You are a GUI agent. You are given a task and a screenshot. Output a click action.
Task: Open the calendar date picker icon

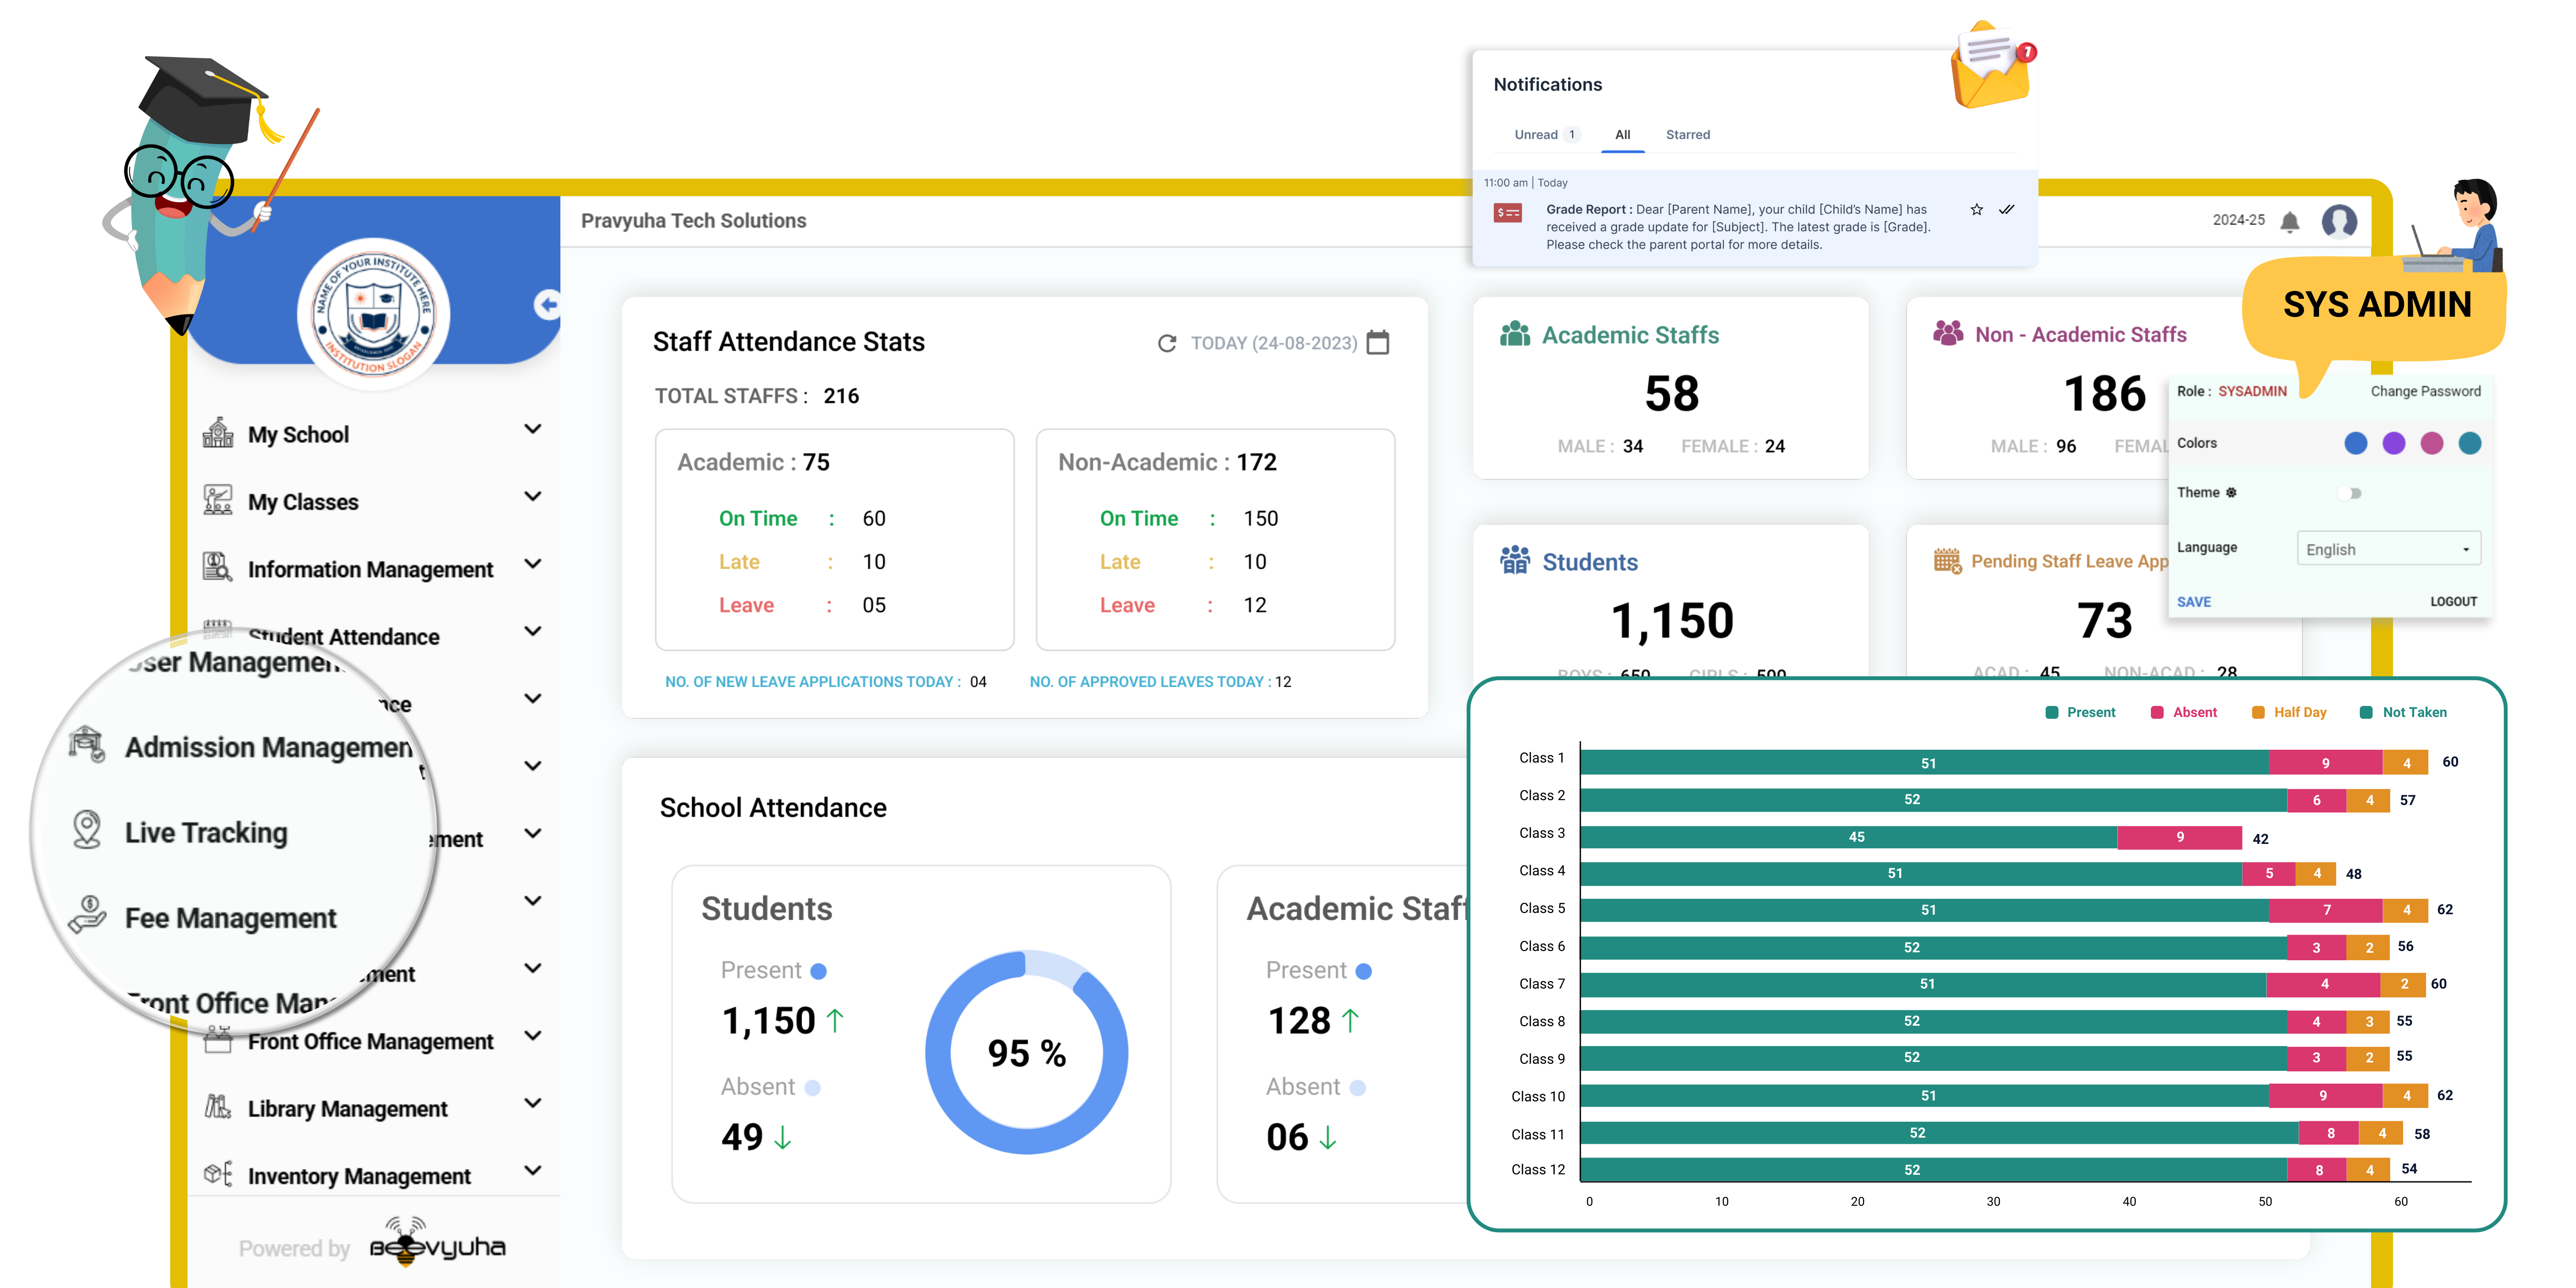pyautogui.click(x=1378, y=342)
